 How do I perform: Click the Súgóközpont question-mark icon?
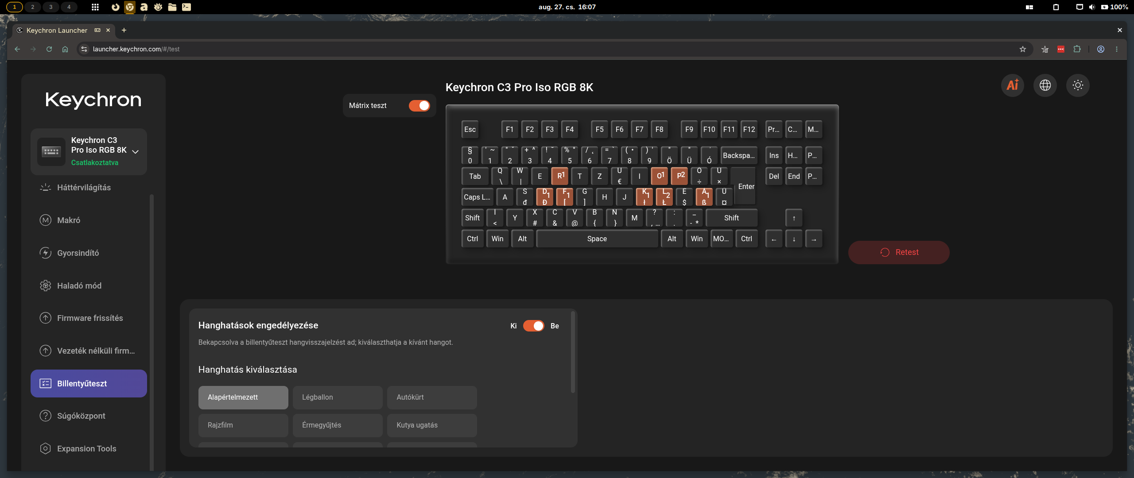[x=46, y=416]
